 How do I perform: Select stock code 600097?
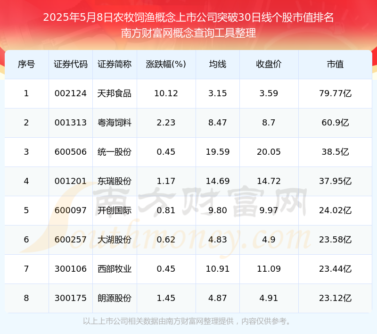70,210
